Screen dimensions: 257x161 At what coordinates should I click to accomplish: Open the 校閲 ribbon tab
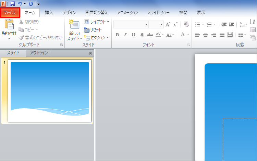(x=183, y=13)
